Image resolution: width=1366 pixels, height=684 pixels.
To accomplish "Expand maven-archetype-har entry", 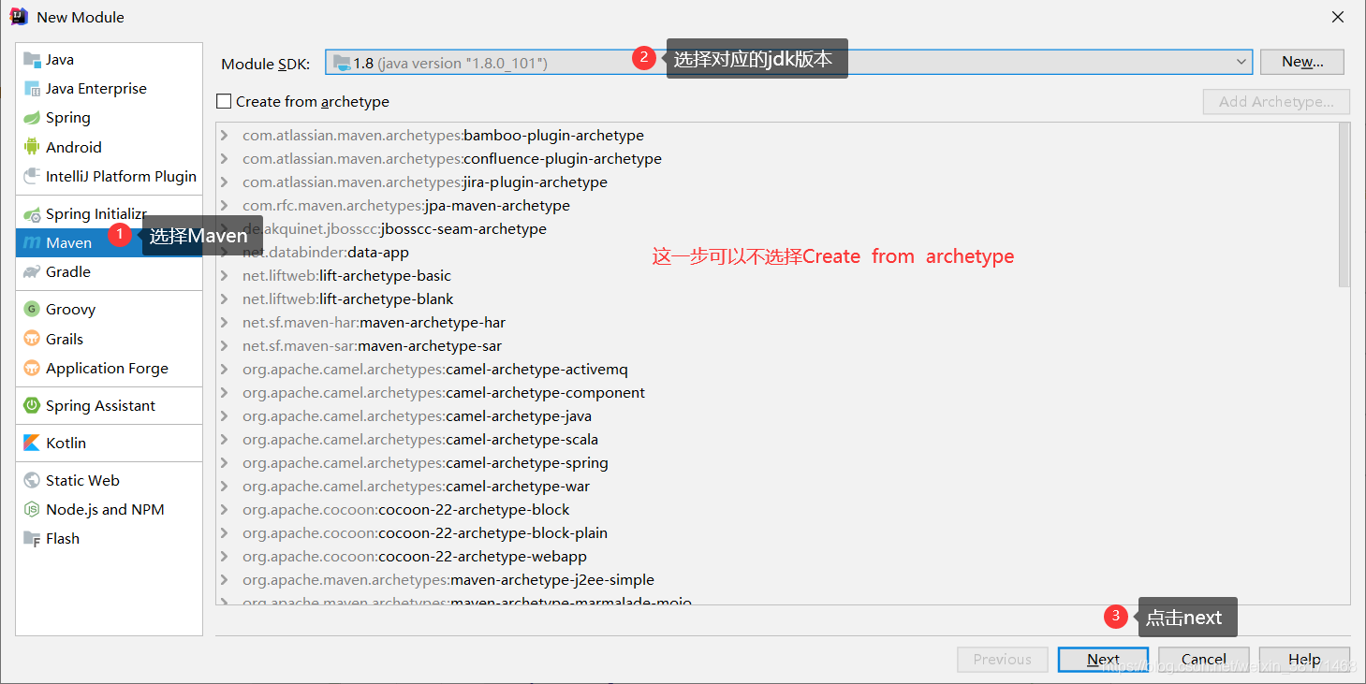I will [225, 323].
